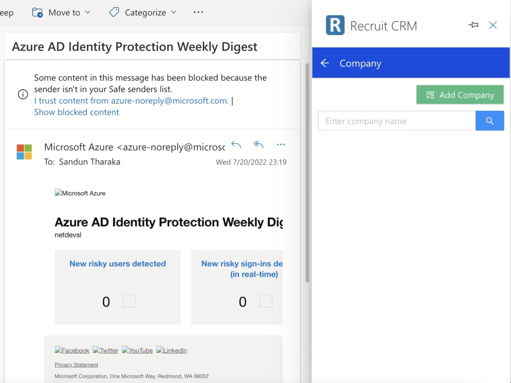Focus the Enter company name field
511x383 pixels.
click(397, 121)
